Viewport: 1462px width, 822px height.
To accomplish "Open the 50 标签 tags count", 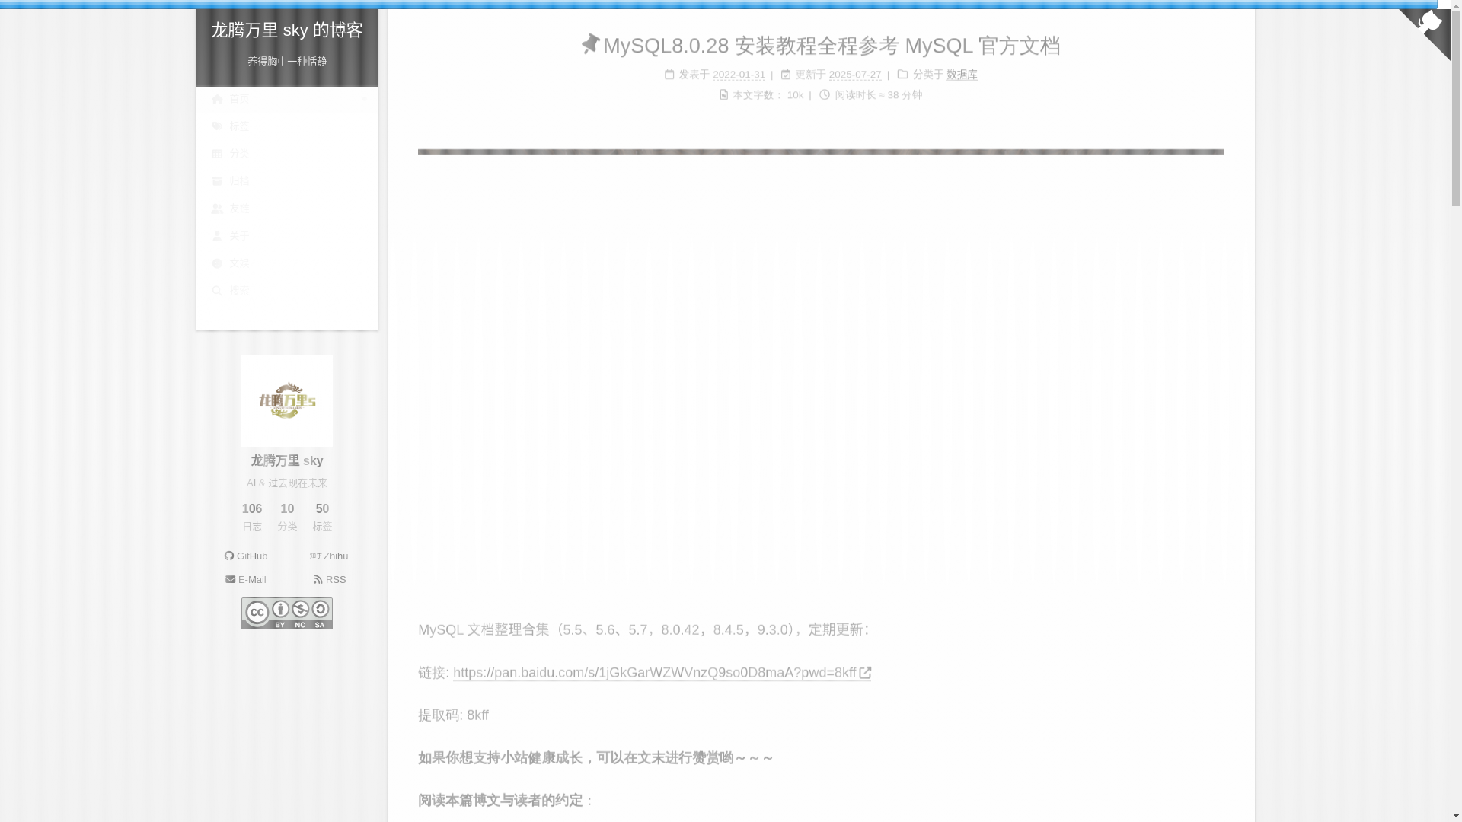I will coord(322,517).
